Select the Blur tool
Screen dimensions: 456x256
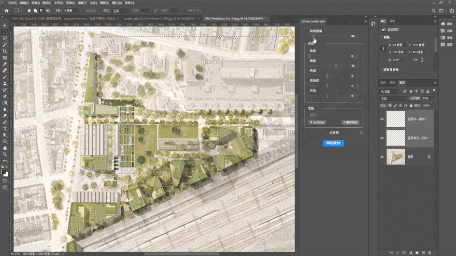click(x=5, y=109)
